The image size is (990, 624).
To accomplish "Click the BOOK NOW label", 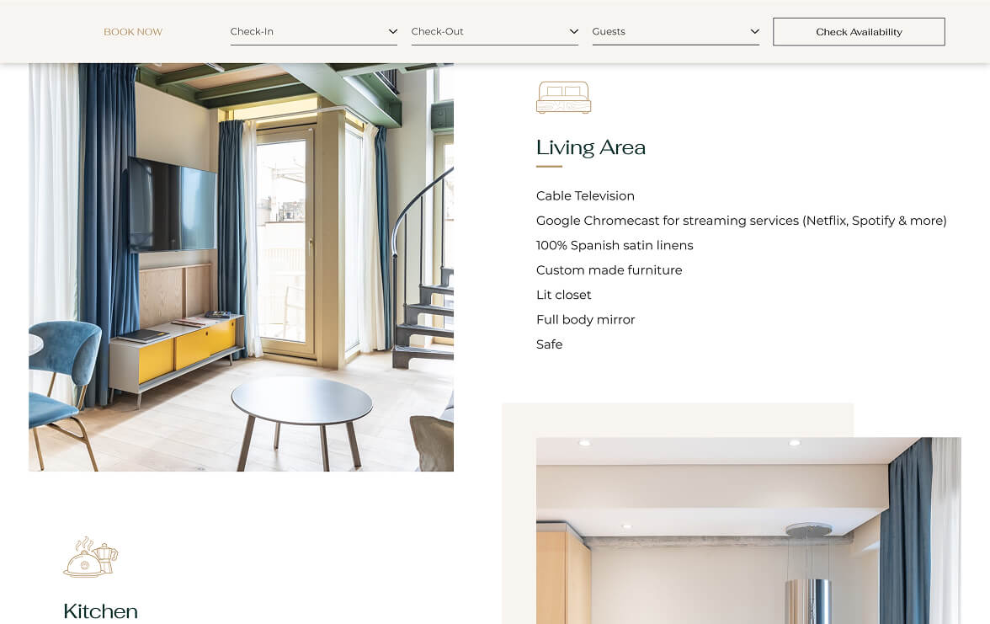I will (x=133, y=32).
